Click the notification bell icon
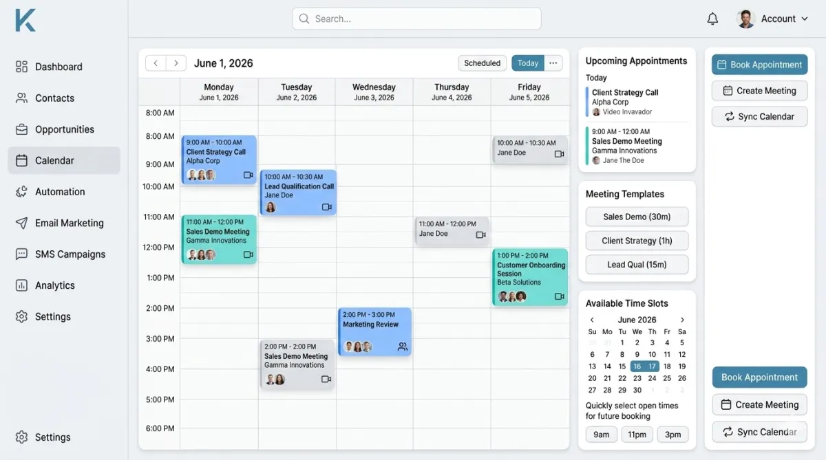Screen dimensions: 826x460 coord(712,19)
